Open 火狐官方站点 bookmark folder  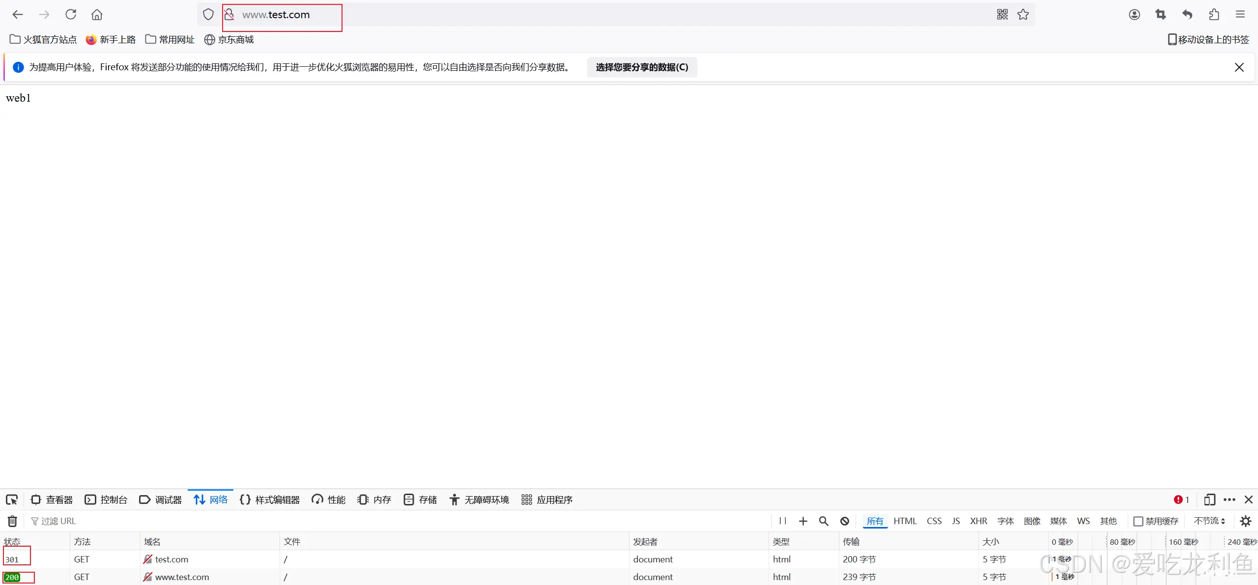pyautogui.click(x=43, y=39)
